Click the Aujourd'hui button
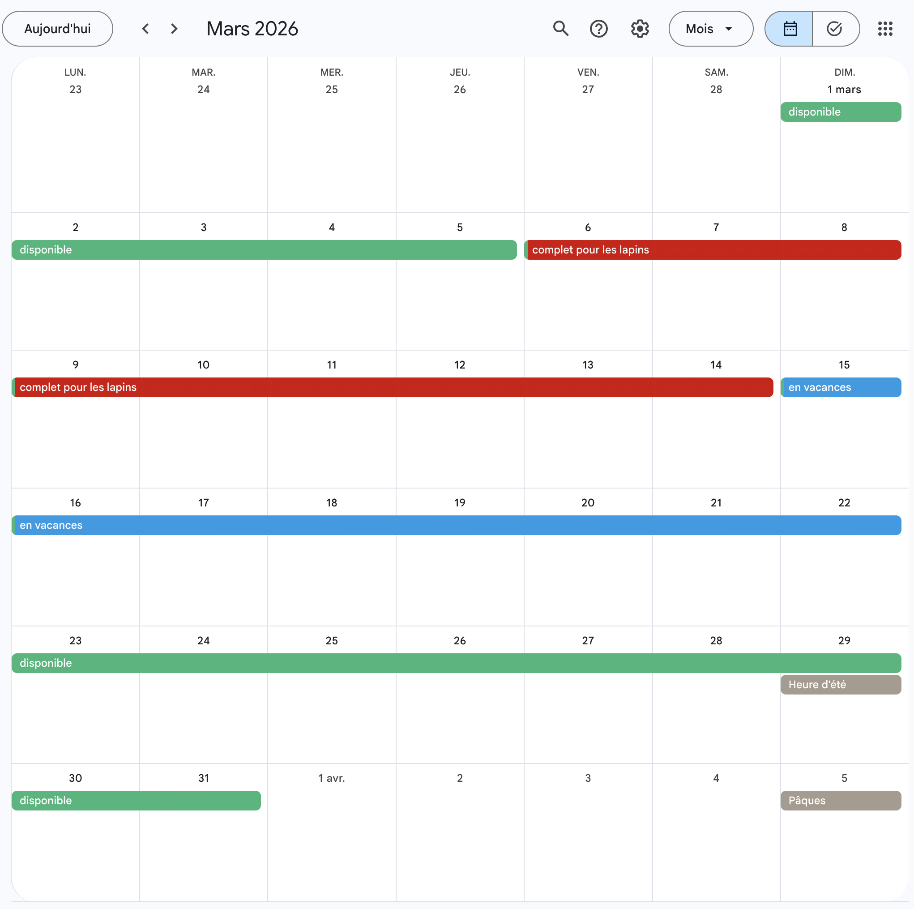Viewport: 914px width, 909px height. point(57,29)
